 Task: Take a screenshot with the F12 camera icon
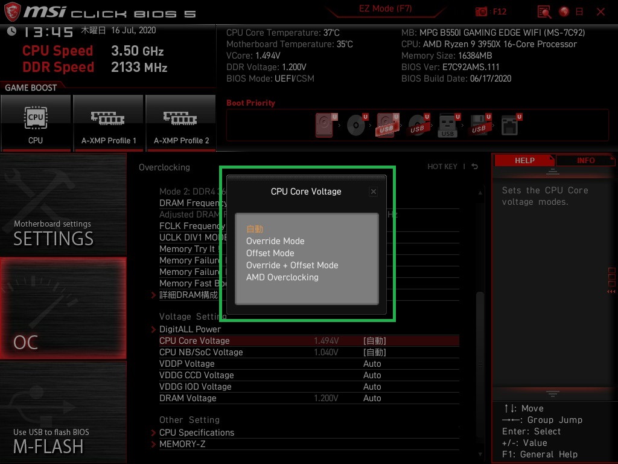(x=481, y=11)
